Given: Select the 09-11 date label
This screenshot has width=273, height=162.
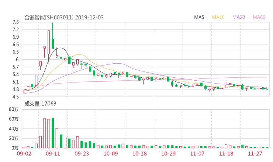Looking at the screenshot, I should point(53,154).
